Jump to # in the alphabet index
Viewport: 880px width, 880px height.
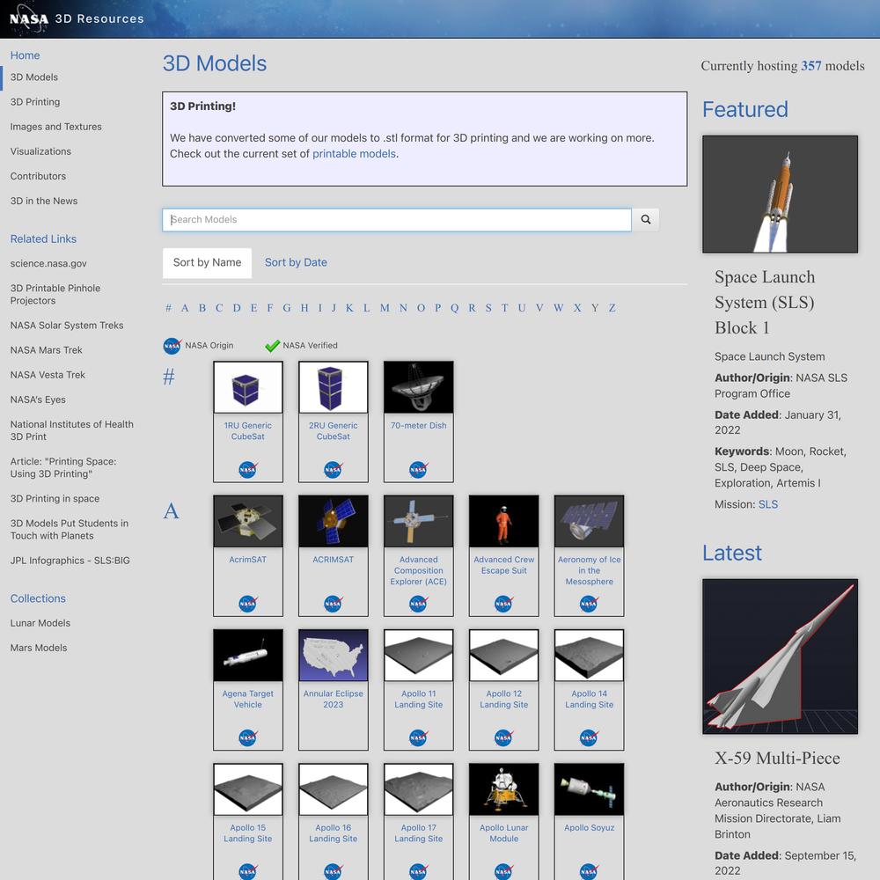coord(168,308)
